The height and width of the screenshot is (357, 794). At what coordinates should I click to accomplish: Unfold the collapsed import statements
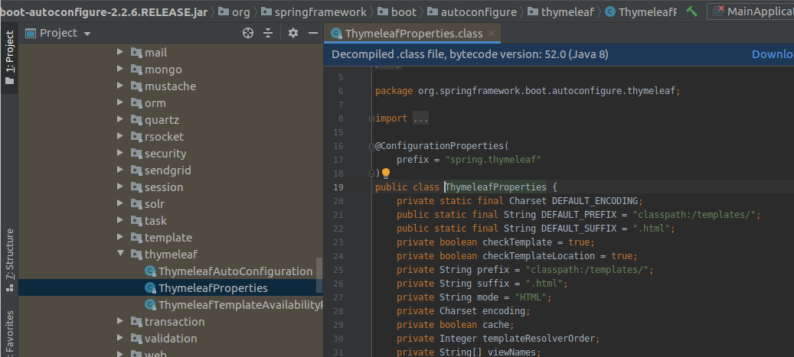click(371, 118)
